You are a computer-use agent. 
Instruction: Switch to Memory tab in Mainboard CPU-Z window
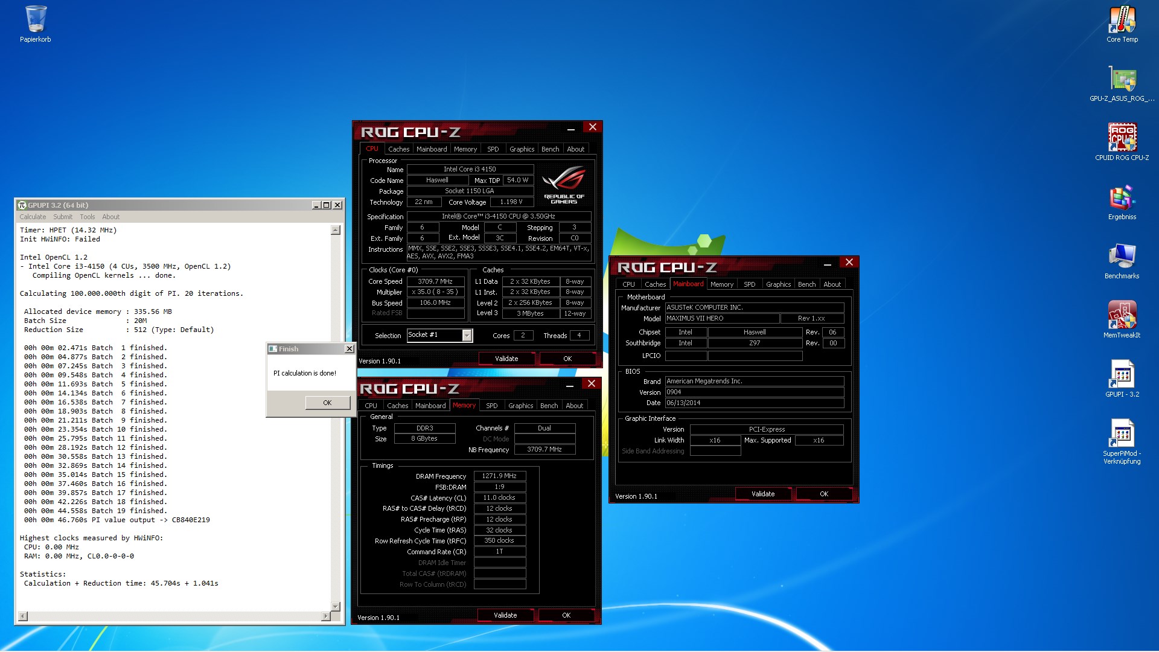(x=722, y=284)
